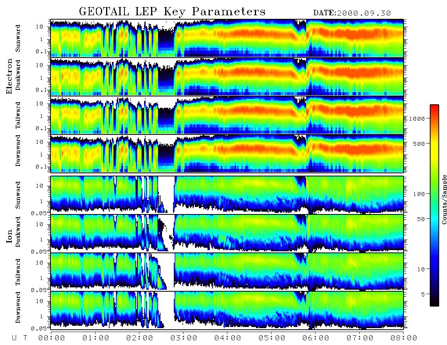
Task: Click the "02:00" time tick label
Action: click(x=140, y=338)
